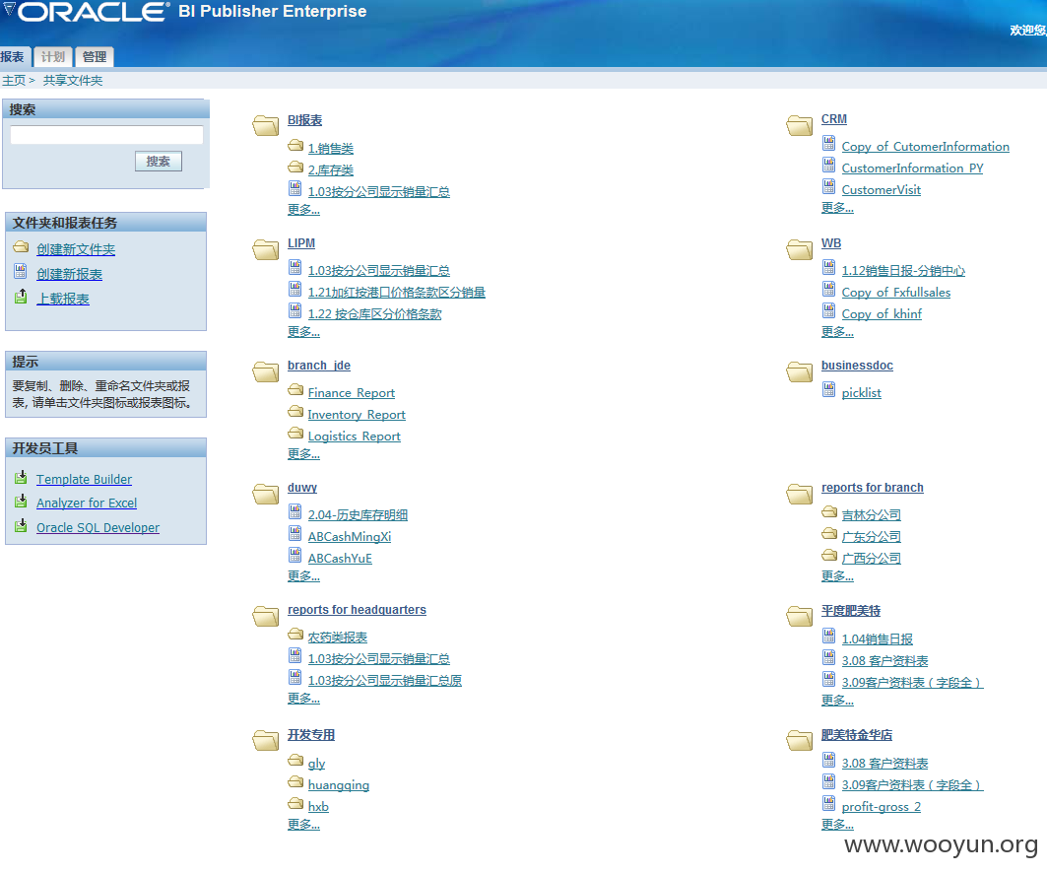Open the Analyzer for Excel link

[87, 503]
